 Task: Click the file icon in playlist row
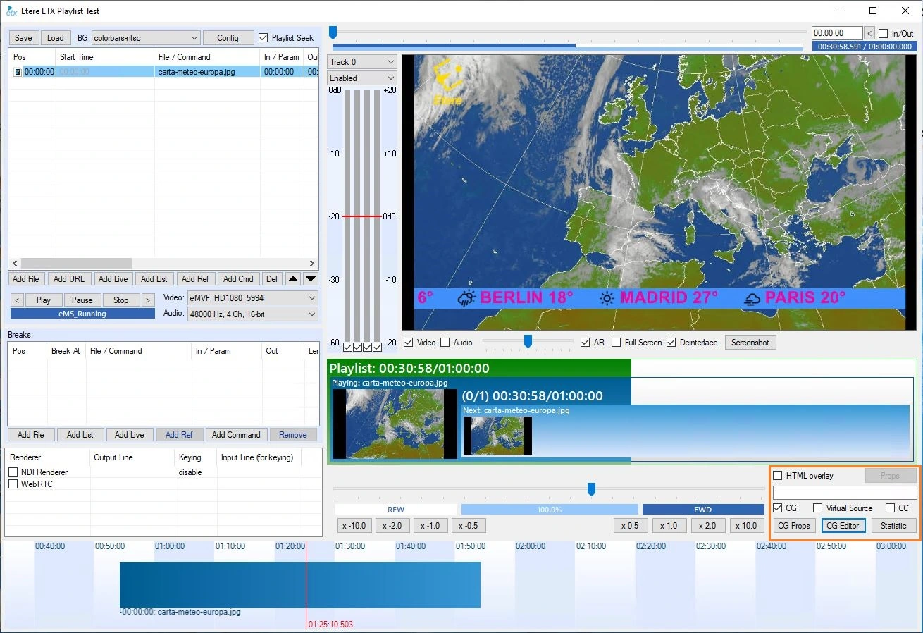18,72
